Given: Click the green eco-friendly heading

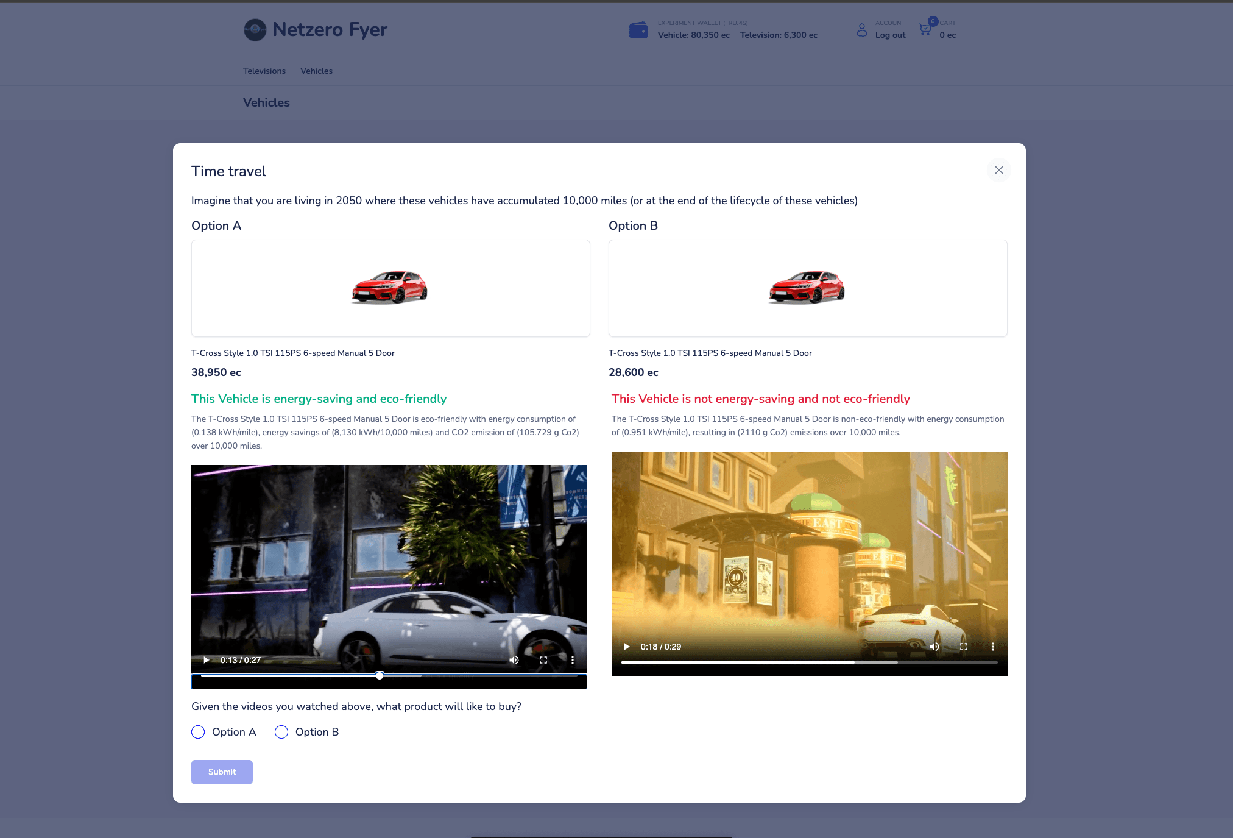Looking at the screenshot, I should (x=319, y=399).
